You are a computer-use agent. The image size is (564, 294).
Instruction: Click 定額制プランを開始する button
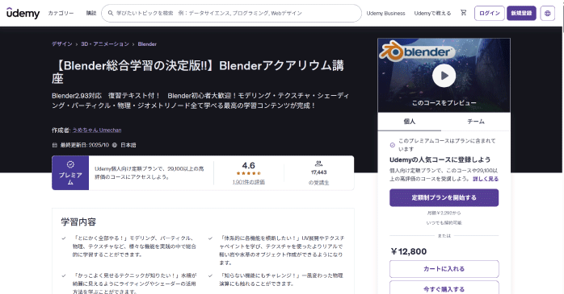444,197
